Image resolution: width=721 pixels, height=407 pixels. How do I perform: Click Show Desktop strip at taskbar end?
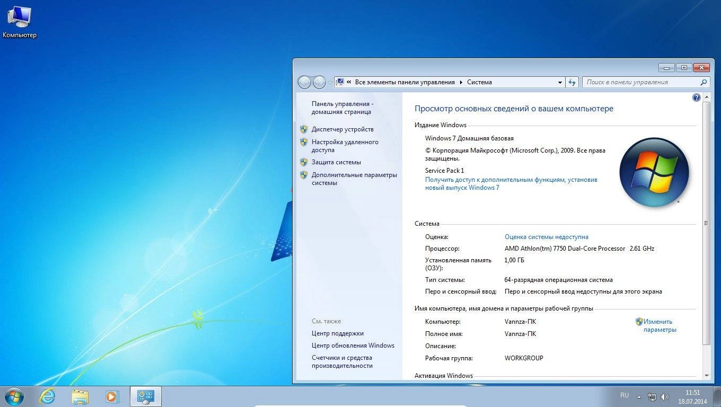tap(717, 396)
